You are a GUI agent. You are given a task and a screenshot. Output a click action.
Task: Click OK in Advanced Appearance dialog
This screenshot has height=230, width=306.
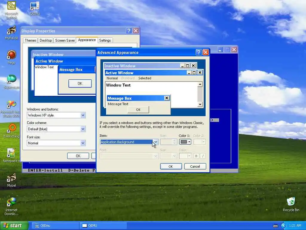(x=171, y=167)
